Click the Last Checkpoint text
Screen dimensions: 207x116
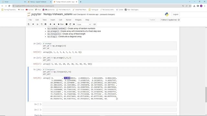point(86,15)
